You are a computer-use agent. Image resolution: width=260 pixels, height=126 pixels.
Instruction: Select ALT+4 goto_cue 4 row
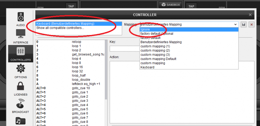(70, 105)
